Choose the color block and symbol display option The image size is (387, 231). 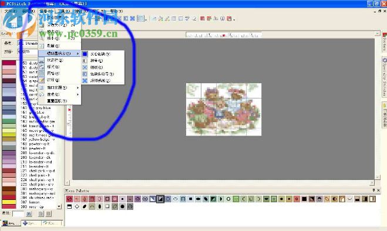[103, 74]
